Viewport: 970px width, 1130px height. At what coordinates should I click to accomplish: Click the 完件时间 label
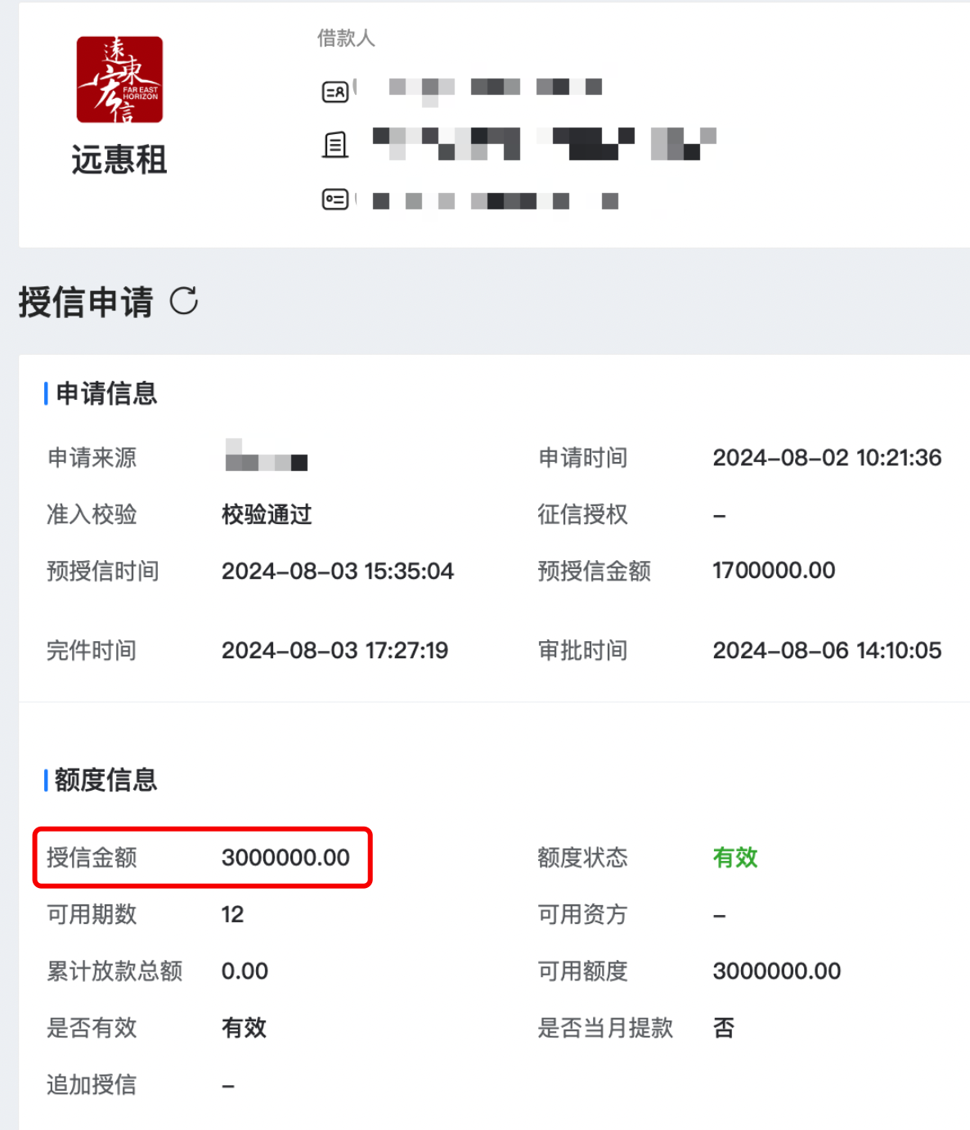pyautogui.click(x=92, y=650)
